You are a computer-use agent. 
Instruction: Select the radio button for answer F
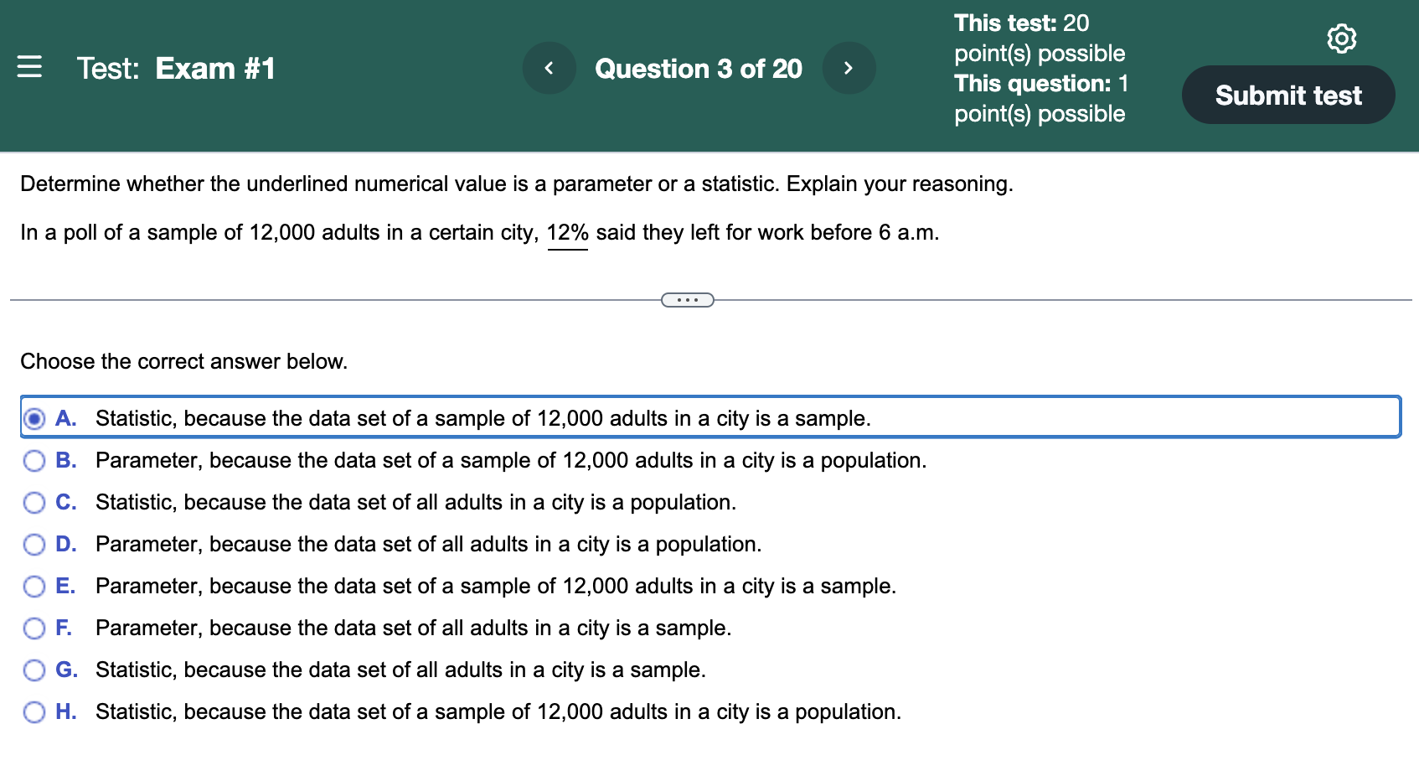(x=35, y=628)
